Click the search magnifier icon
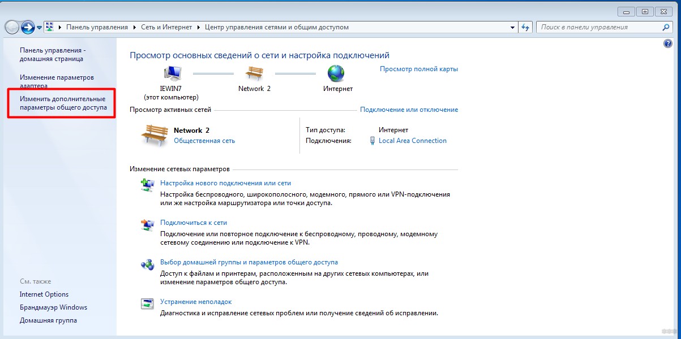 [x=666, y=27]
